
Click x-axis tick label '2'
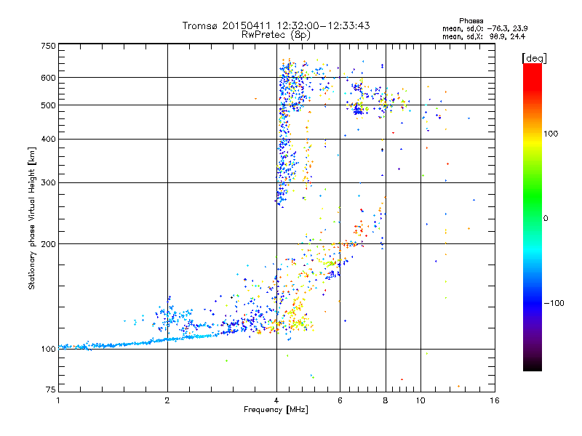(167, 400)
